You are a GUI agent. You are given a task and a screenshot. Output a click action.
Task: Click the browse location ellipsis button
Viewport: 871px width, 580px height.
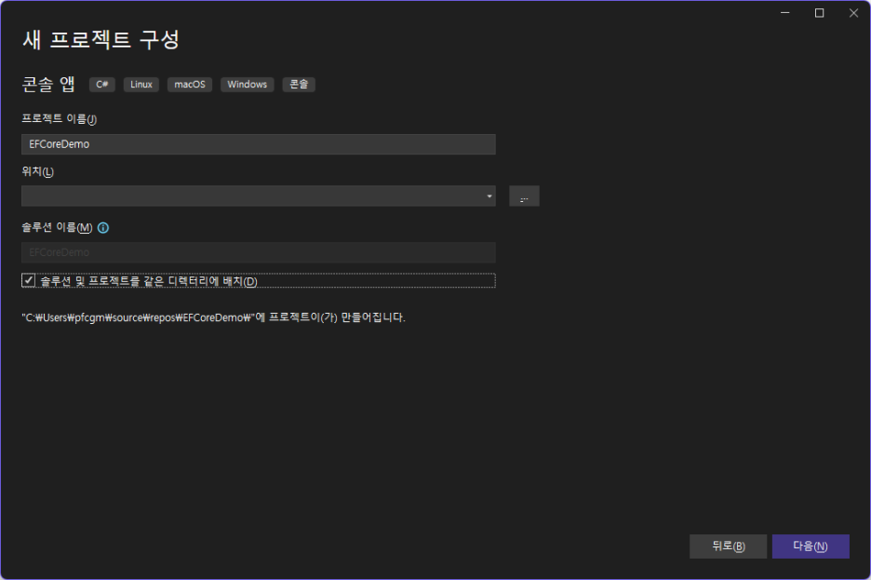tap(524, 196)
